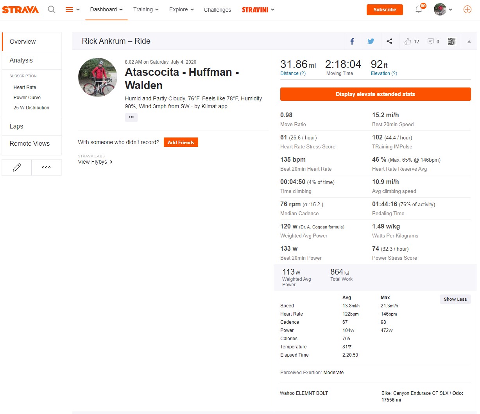Expand the Dashboard dropdown

point(106,9)
